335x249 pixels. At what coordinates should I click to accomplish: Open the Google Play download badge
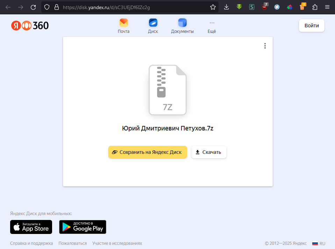click(x=83, y=227)
